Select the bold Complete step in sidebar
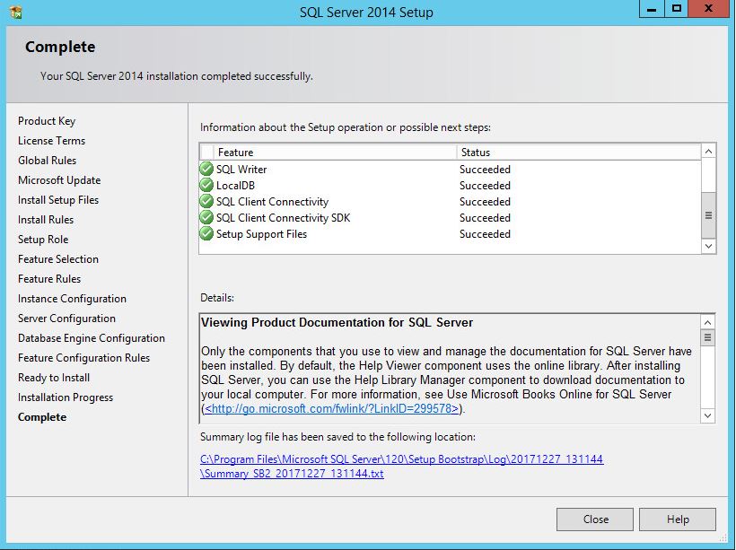The image size is (736, 550). coord(42,416)
